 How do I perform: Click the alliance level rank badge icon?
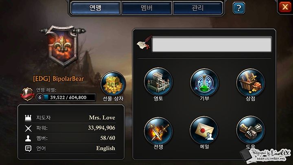[x=27, y=94]
